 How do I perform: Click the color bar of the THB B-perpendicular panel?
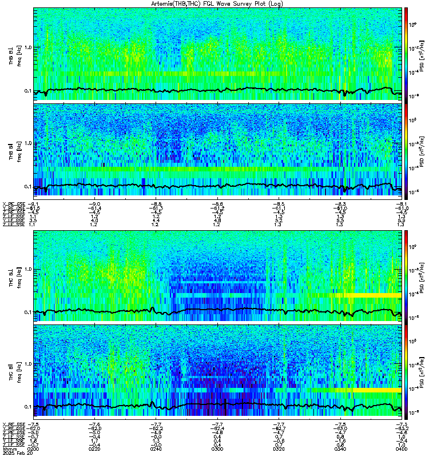point(406,55)
